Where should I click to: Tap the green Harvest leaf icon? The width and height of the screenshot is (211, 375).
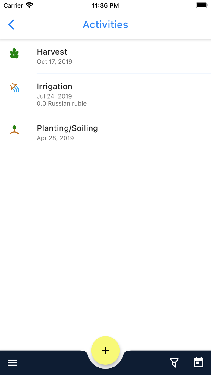pos(14,54)
